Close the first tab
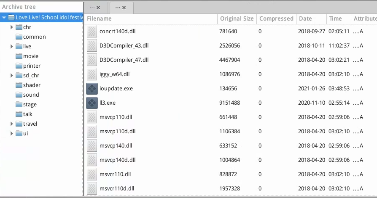 [98, 8]
